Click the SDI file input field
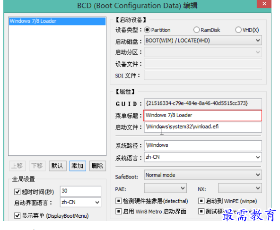The image size is (280, 230). click(203, 75)
